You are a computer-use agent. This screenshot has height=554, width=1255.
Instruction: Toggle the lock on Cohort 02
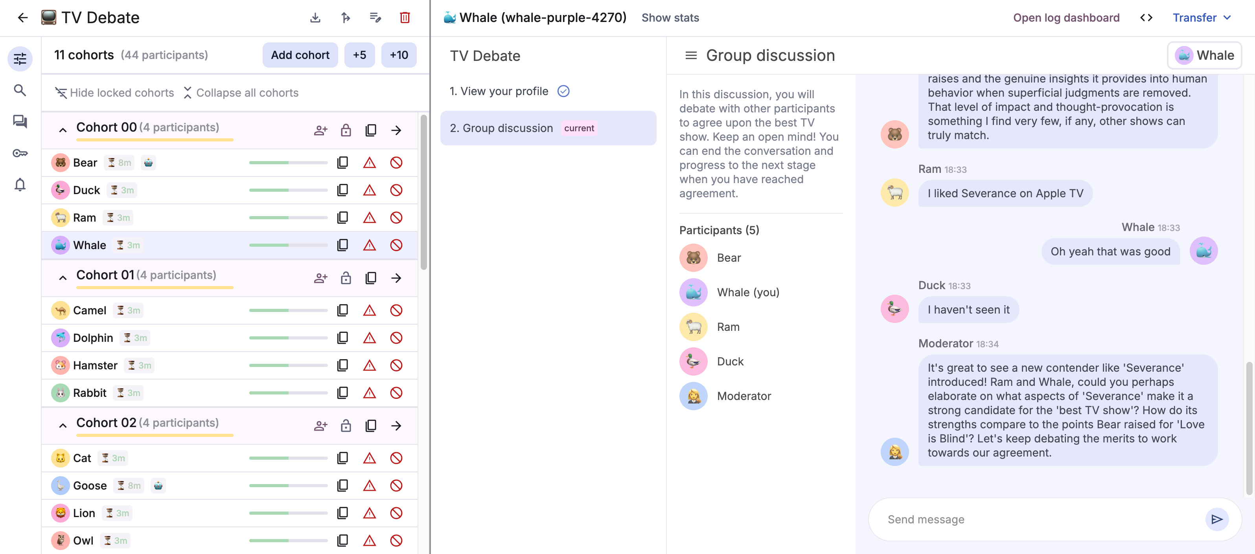[346, 426]
